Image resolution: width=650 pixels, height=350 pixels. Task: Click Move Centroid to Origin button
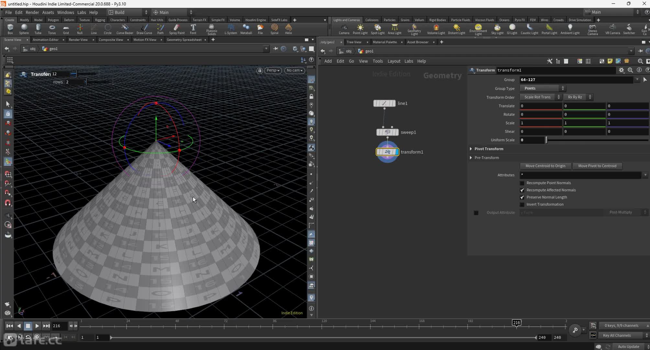coord(545,166)
